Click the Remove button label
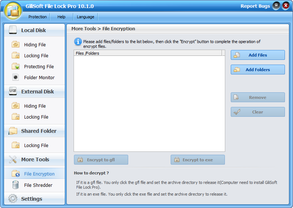This screenshot has height=208, width=293. click(x=257, y=97)
